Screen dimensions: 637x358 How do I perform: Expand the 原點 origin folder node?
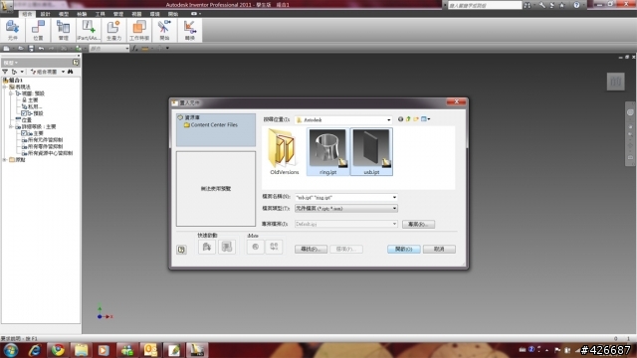5,159
